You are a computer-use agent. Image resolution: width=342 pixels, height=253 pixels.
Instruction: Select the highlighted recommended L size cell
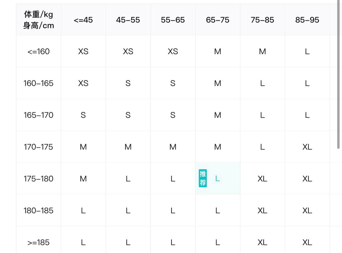pyautogui.click(x=218, y=179)
